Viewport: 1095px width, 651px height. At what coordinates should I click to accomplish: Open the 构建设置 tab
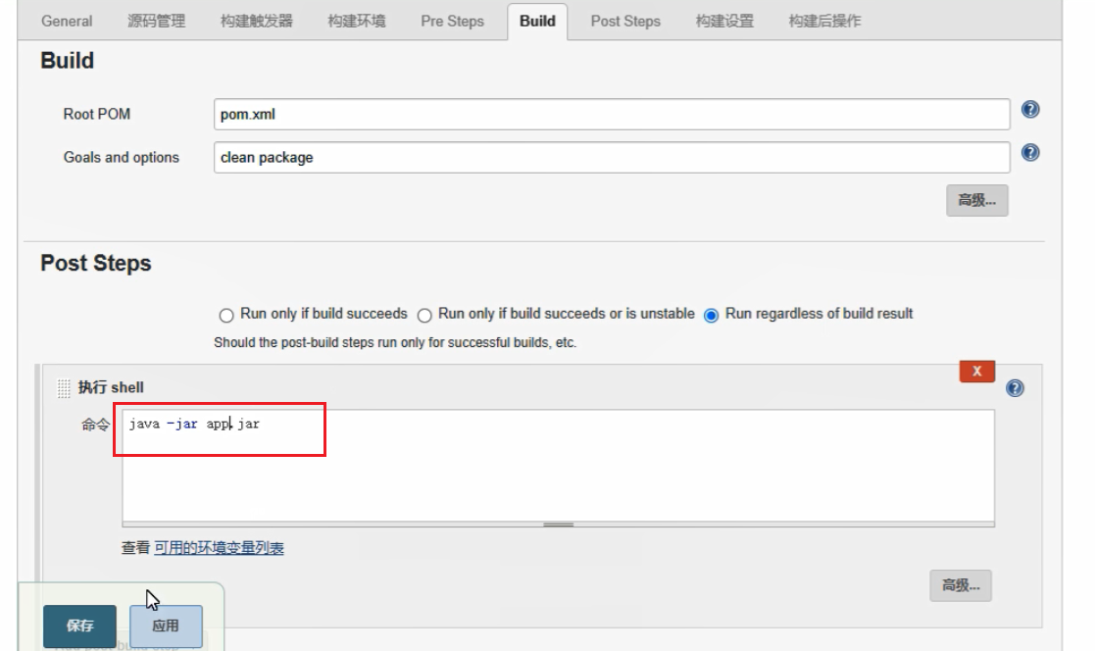(724, 21)
